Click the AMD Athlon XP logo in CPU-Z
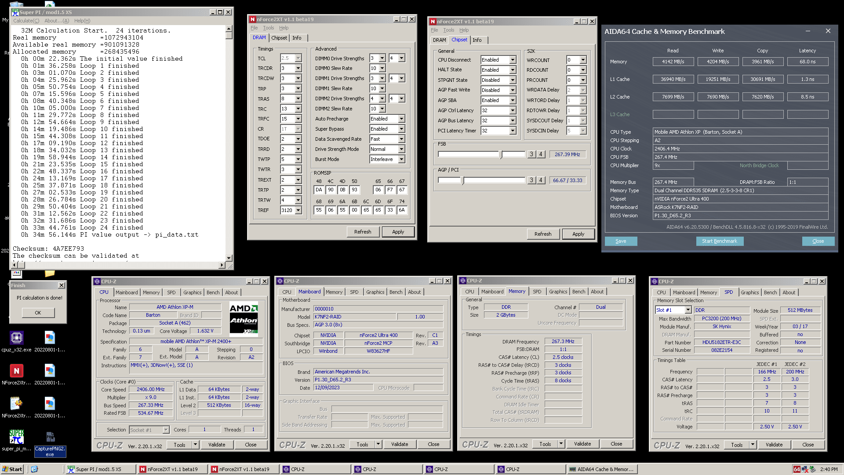 click(x=244, y=319)
